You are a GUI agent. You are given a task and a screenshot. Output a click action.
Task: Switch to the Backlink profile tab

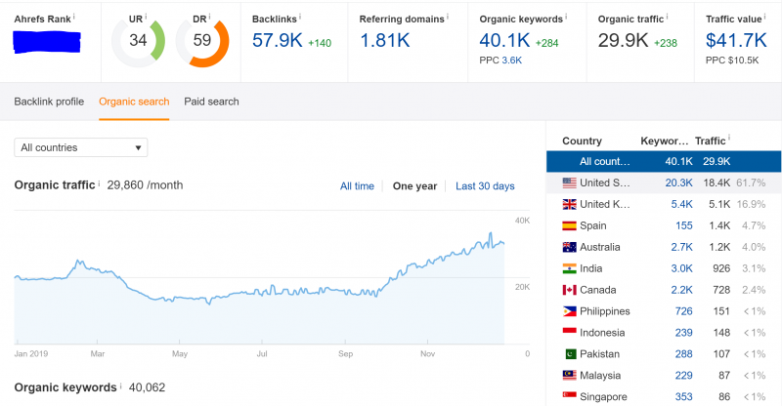[49, 101]
